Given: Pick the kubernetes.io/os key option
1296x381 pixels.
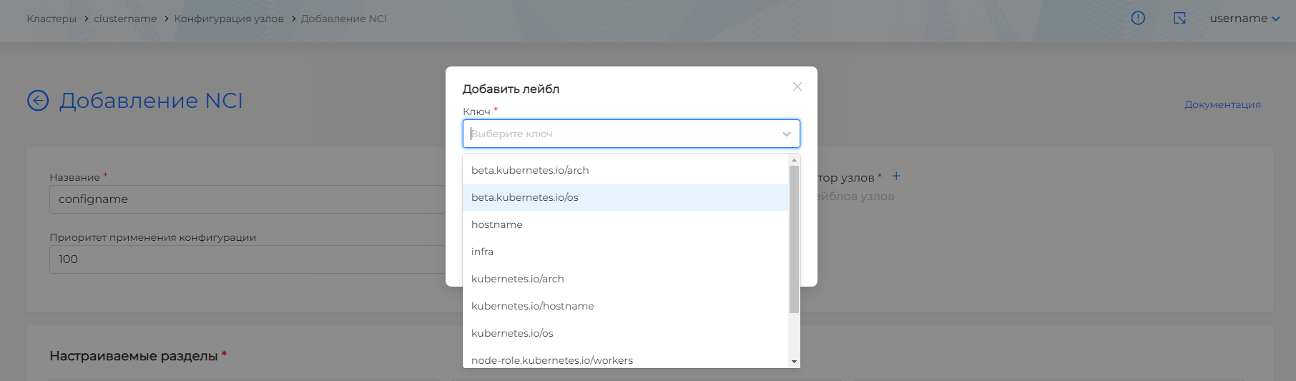Looking at the screenshot, I should pos(512,333).
